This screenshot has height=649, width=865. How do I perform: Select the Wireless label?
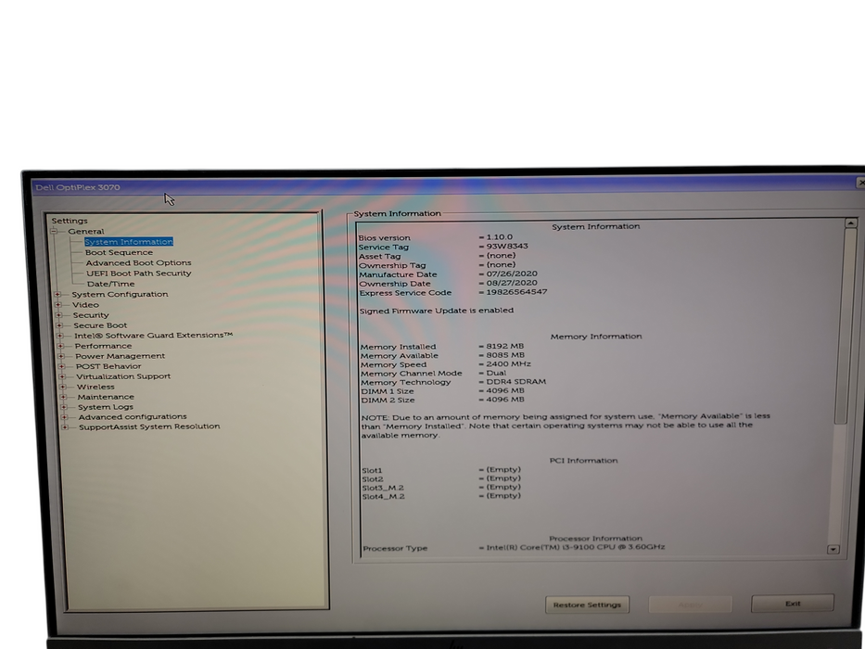pos(95,387)
